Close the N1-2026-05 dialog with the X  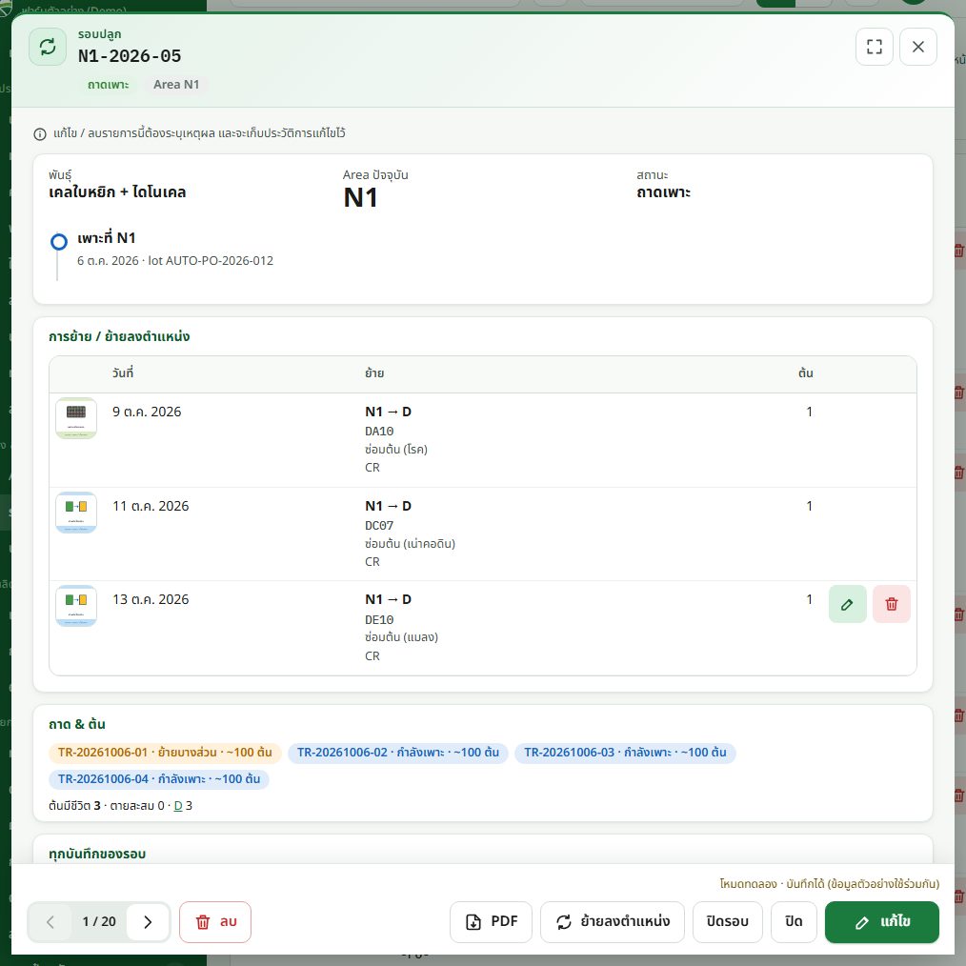[x=918, y=47]
